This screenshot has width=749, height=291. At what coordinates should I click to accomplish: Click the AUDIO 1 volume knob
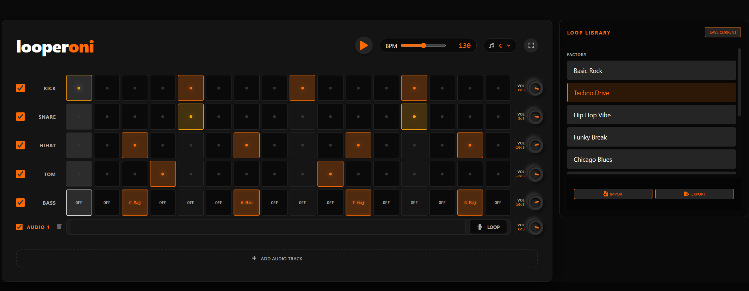pos(535,227)
